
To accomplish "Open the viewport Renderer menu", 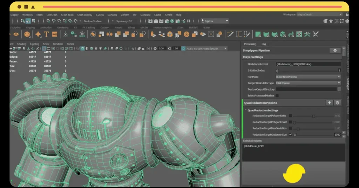I will pos(58,44).
